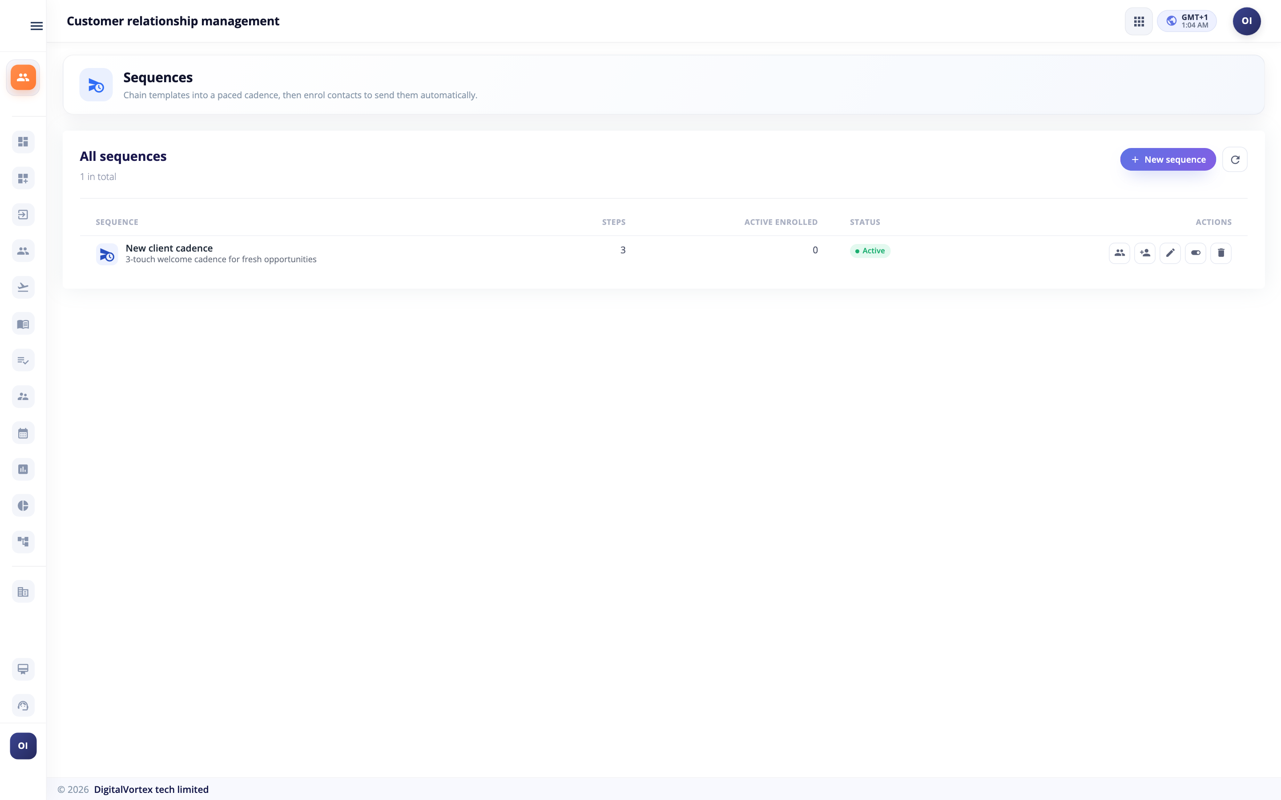Image resolution: width=1281 pixels, height=800 pixels.
Task: Open the airplane landing icon in sidebar
Action: pyautogui.click(x=23, y=287)
